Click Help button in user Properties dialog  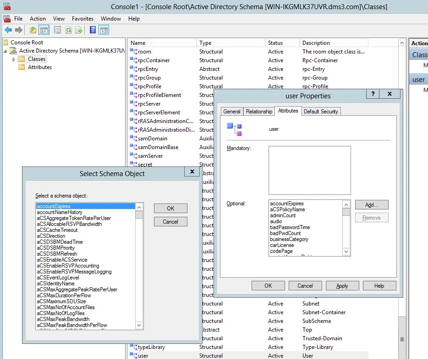[379, 286]
